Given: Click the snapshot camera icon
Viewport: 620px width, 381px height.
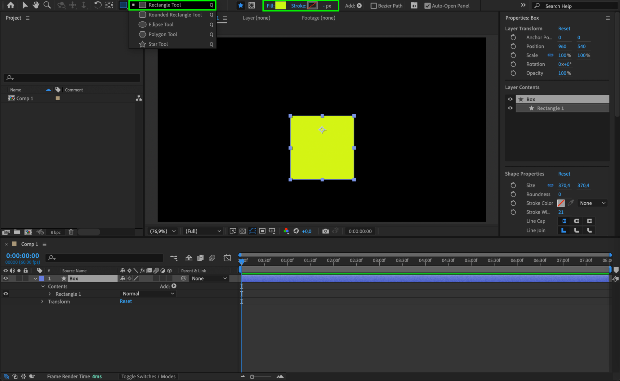Looking at the screenshot, I should (x=325, y=231).
